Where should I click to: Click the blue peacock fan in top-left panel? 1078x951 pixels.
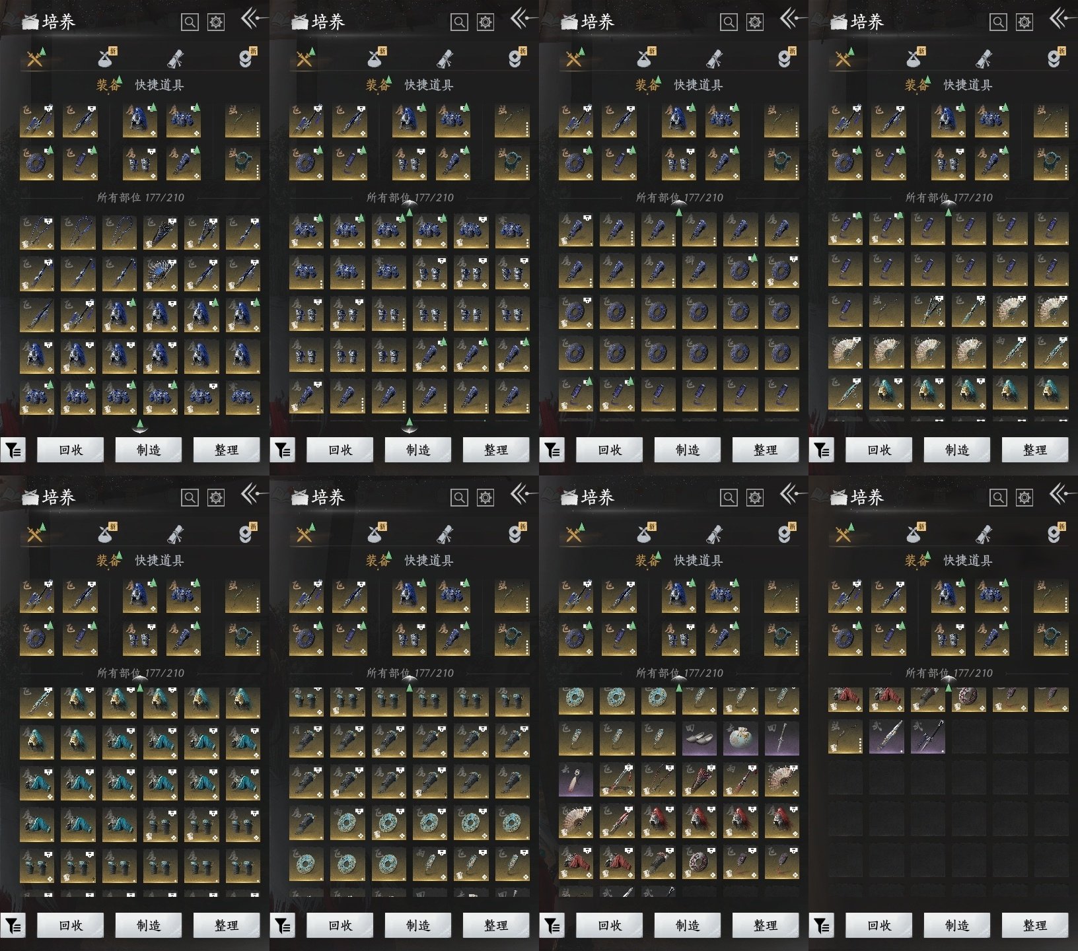coord(161,273)
